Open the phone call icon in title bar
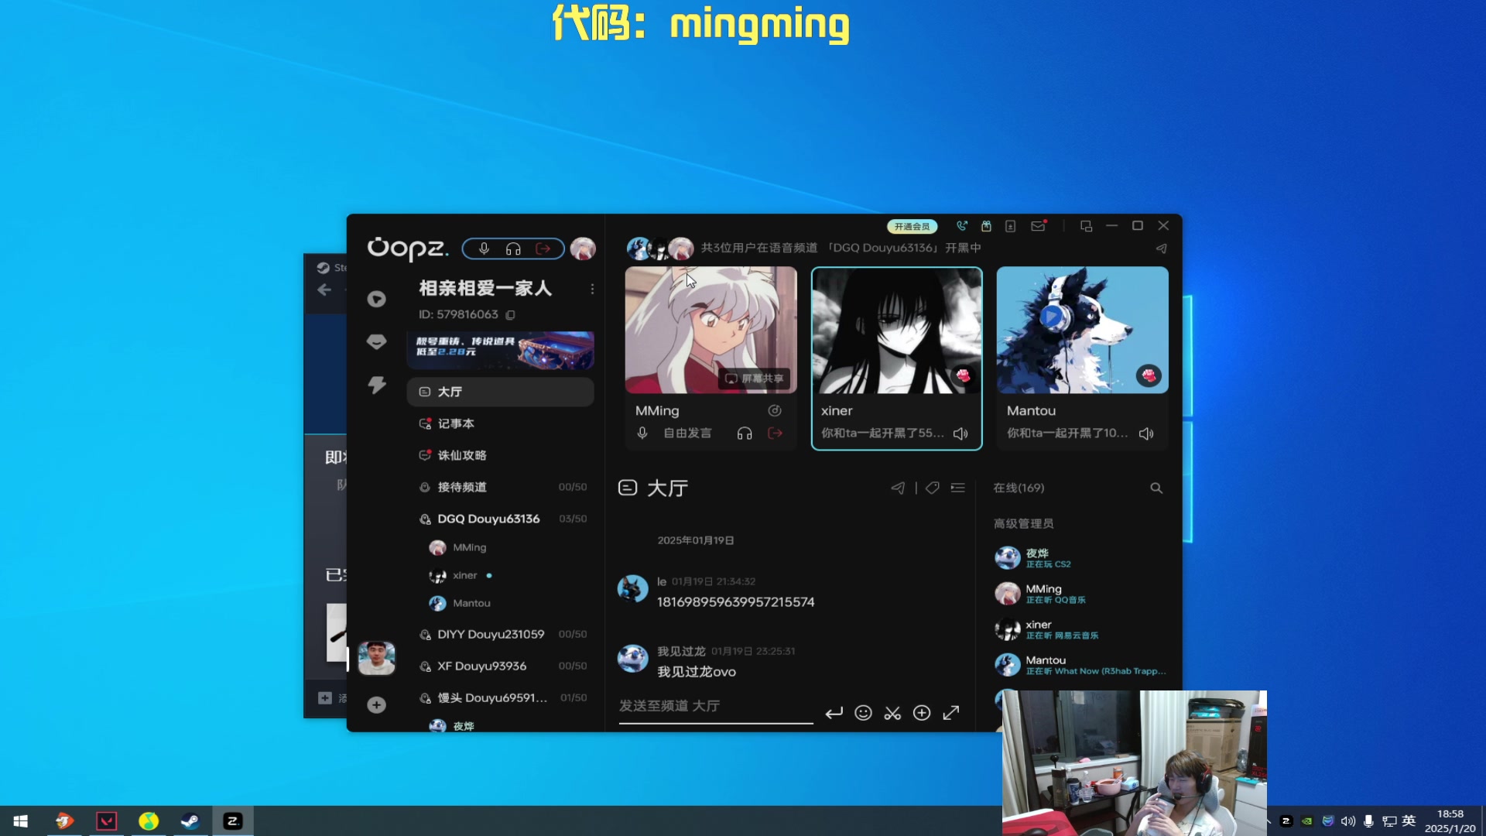Viewport: 1486px width, 836px height. coord(961,226)
